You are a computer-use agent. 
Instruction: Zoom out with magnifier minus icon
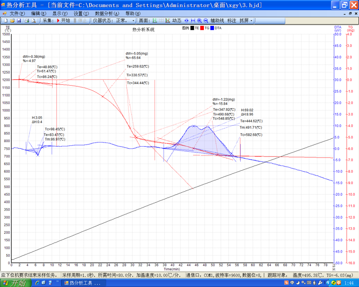point(206,21)
